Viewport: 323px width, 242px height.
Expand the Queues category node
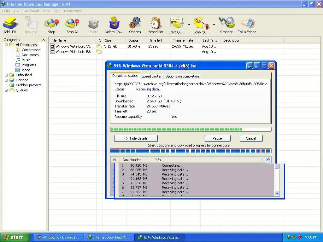pyautogui.click(x=6, y=90)
